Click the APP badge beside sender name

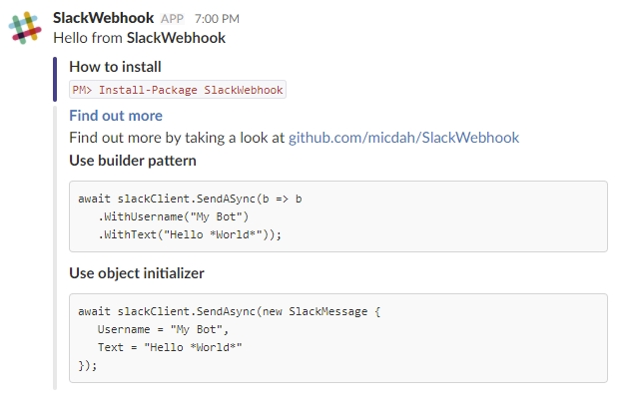tap(173, 19)
